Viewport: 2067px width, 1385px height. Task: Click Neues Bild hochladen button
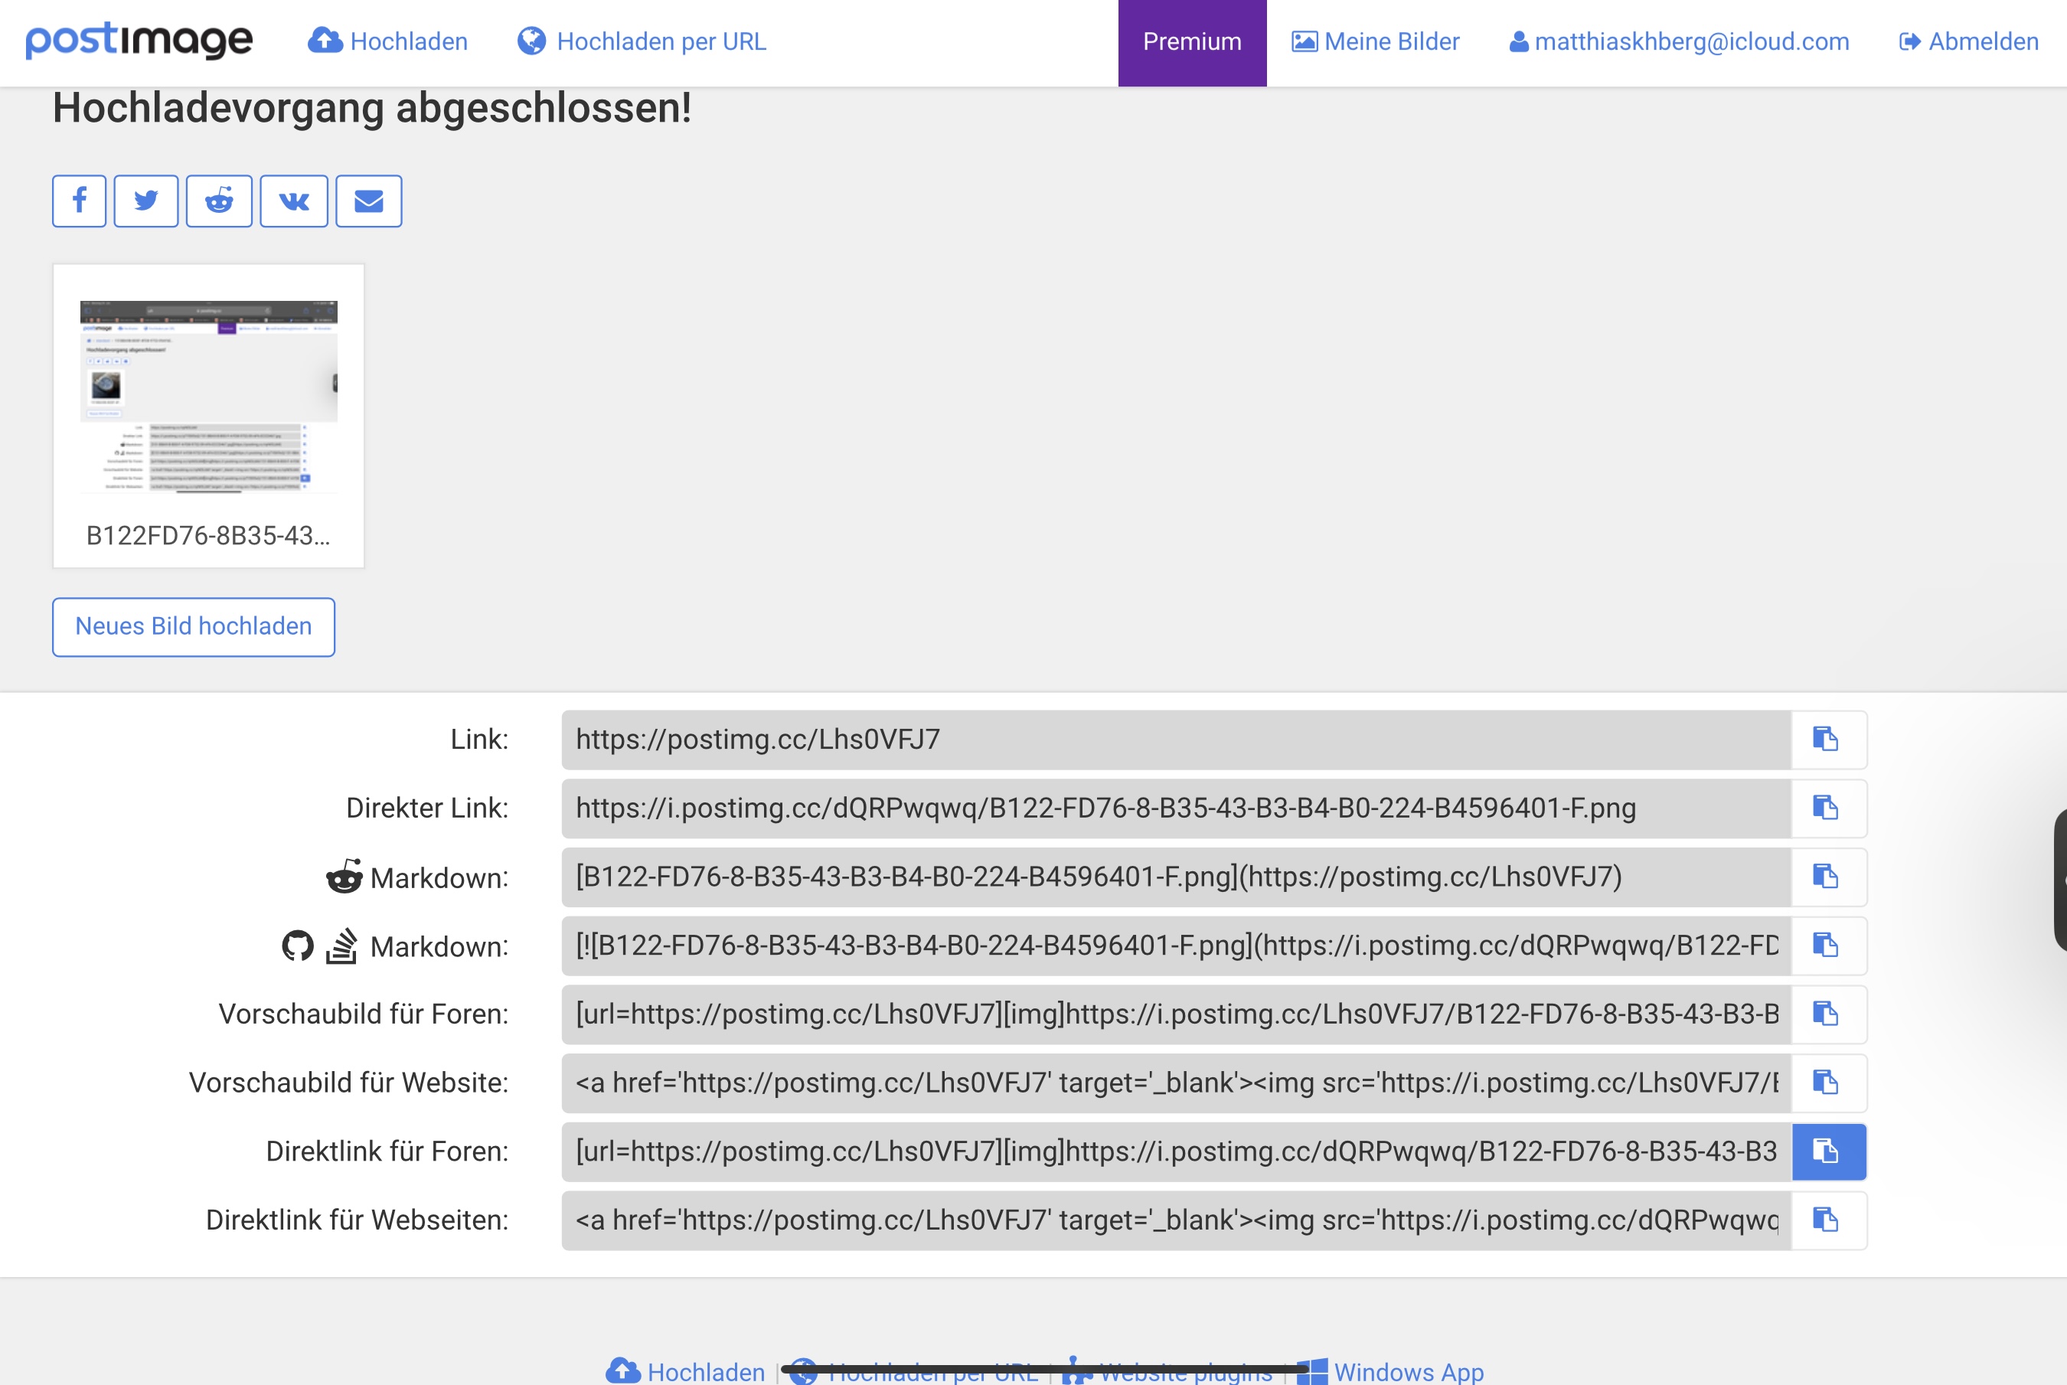(x=194, y=627)
